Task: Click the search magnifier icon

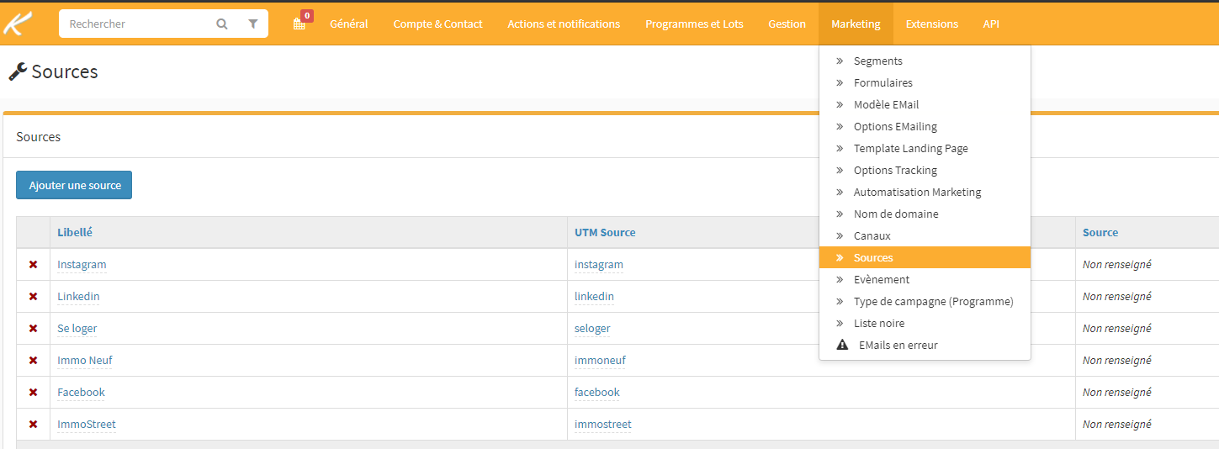Action: (x=222, y=24)
